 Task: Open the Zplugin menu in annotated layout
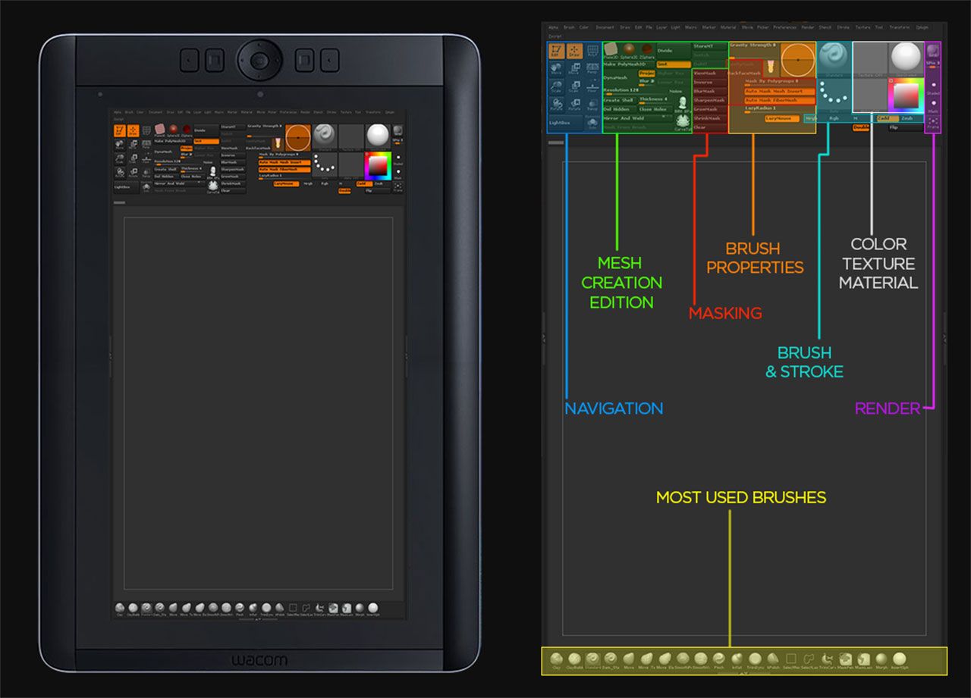pyautogui.click(x=922, y=27)
